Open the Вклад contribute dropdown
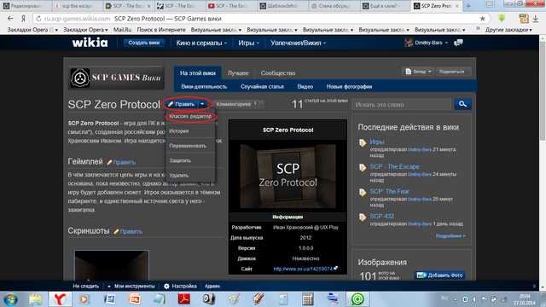 [418, 72]
